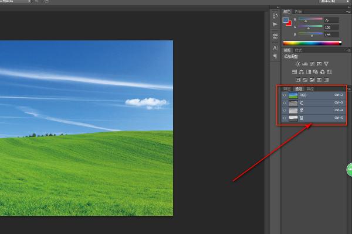Toggle visibility of the Blue (蓝) channel
This screenshot has height=234, width=352.
285,118
